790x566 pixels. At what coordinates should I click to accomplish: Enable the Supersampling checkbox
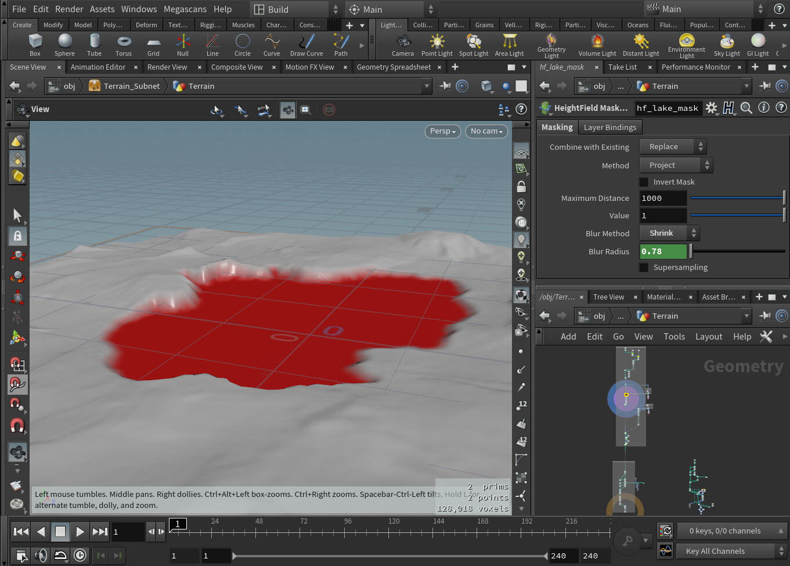pos(644,267)
